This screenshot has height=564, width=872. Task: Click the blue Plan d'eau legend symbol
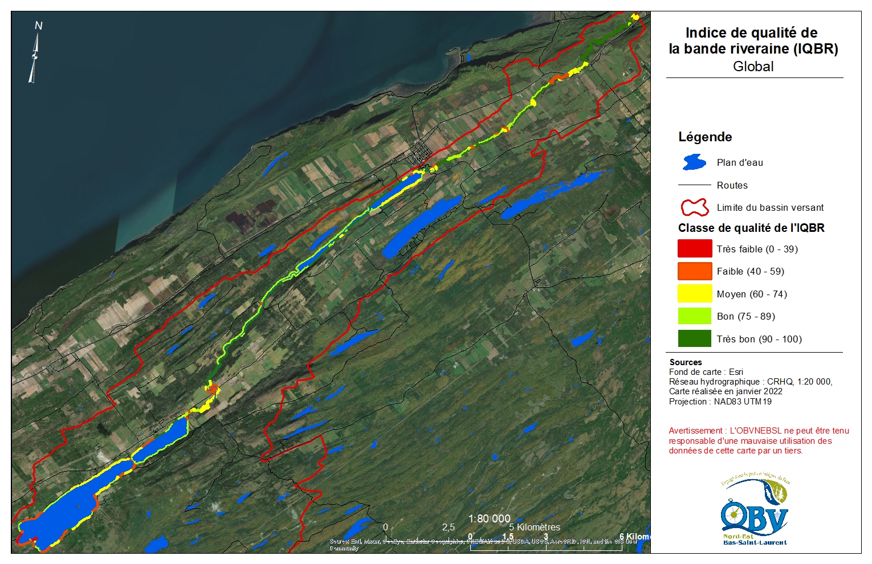(x=694, y=162)
